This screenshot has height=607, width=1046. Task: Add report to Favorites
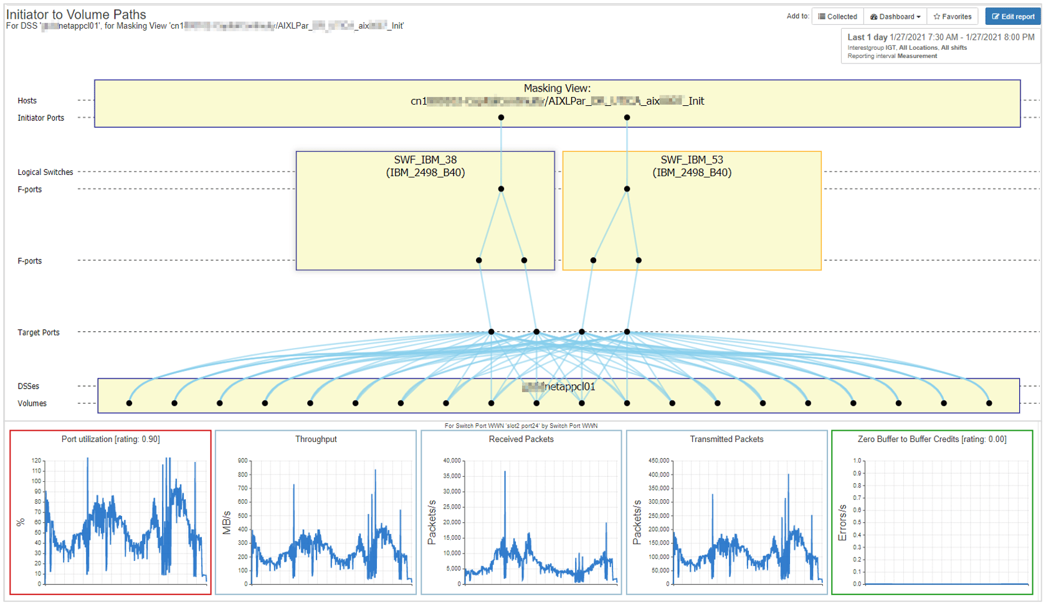pyautogui.click(x=953, y=17)
